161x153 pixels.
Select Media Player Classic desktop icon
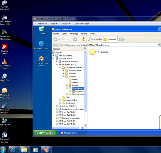click(x=5, y=20)
